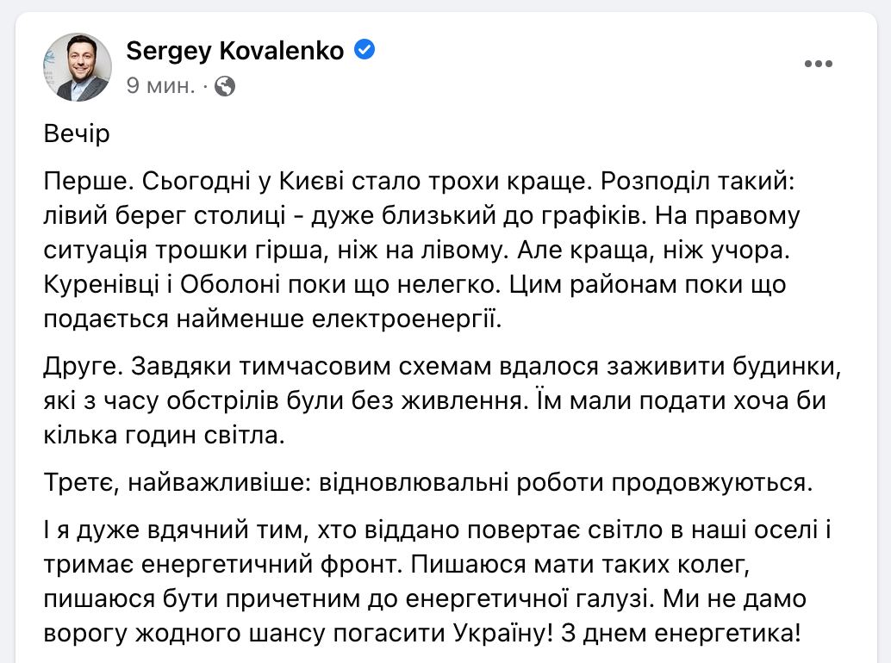This screenshot has width=891, height=663.
Task: Open the post's three-dot options menu
Action: point(818,65)
